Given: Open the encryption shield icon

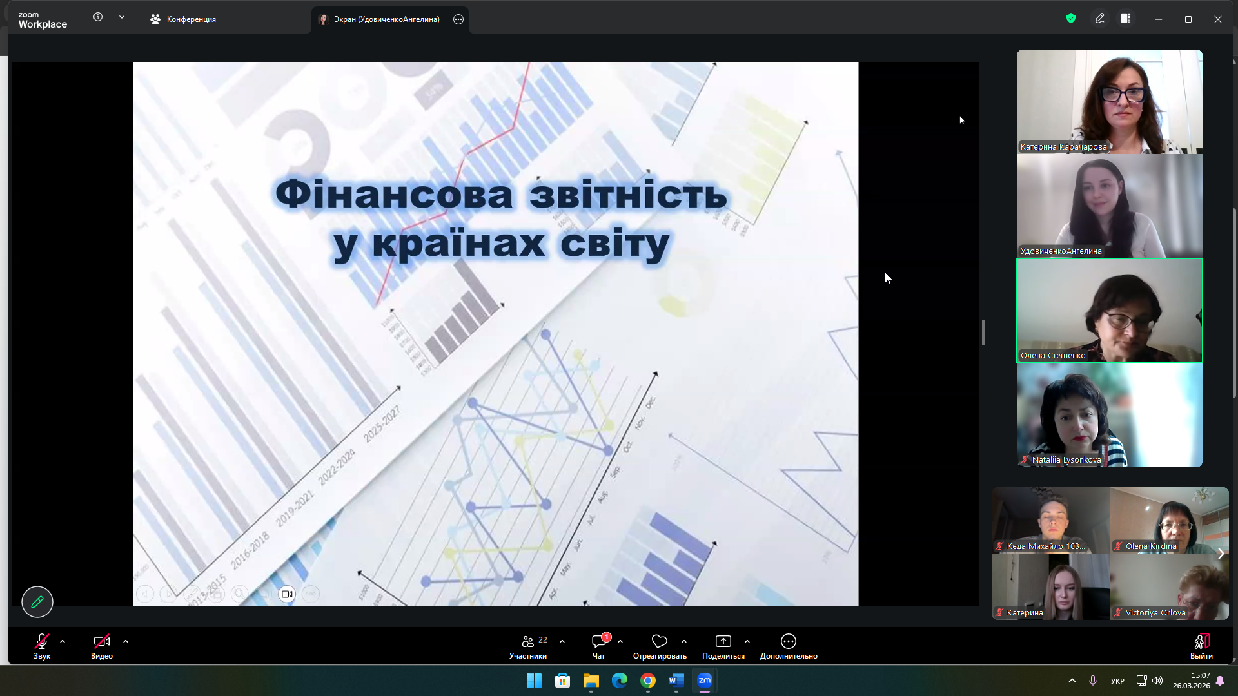Looking at the screenshot, I should 1071,19.
